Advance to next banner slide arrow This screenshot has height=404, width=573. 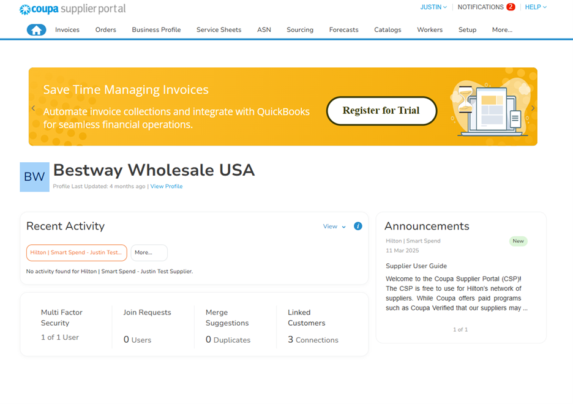point(533,108)
